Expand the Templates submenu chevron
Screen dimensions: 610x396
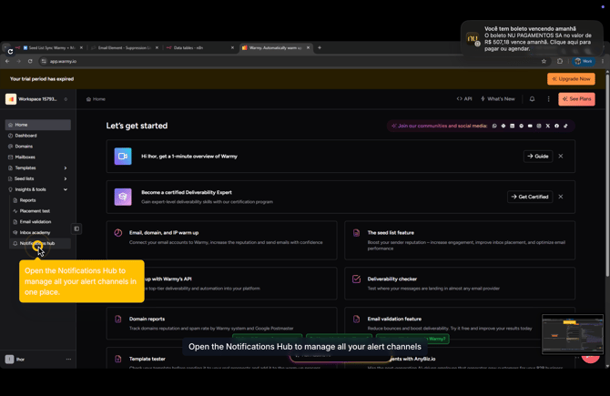[x=66, y=168]
